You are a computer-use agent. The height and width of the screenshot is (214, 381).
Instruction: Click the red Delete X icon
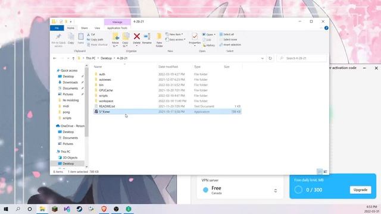(137, 36)
